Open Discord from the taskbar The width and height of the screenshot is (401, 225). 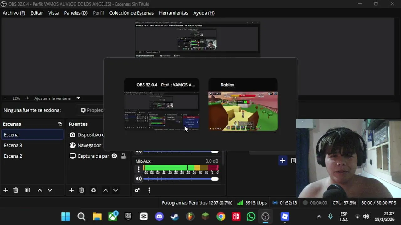coord(159,217)
